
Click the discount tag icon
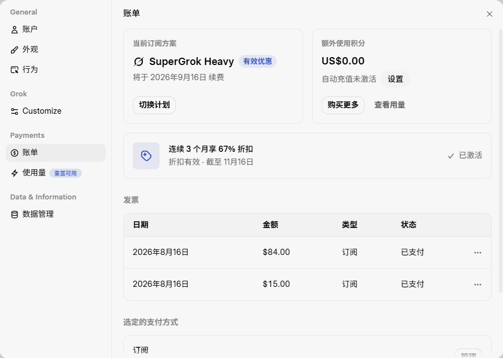pyautogui.click(x=146, y=156)
